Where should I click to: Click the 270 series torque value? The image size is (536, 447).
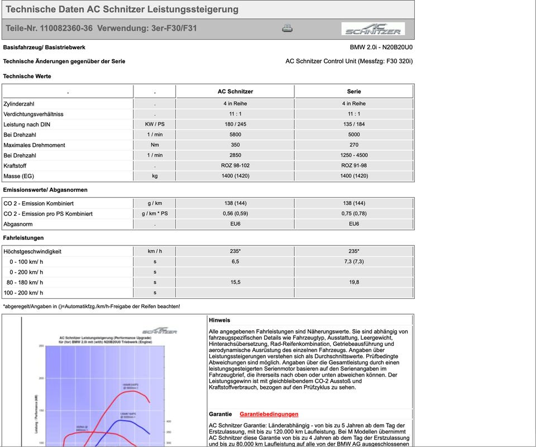tap(354, 145)
